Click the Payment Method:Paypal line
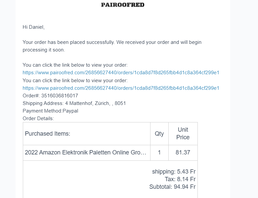The width and height of the screenshot is (258, 198). point(50,111)
